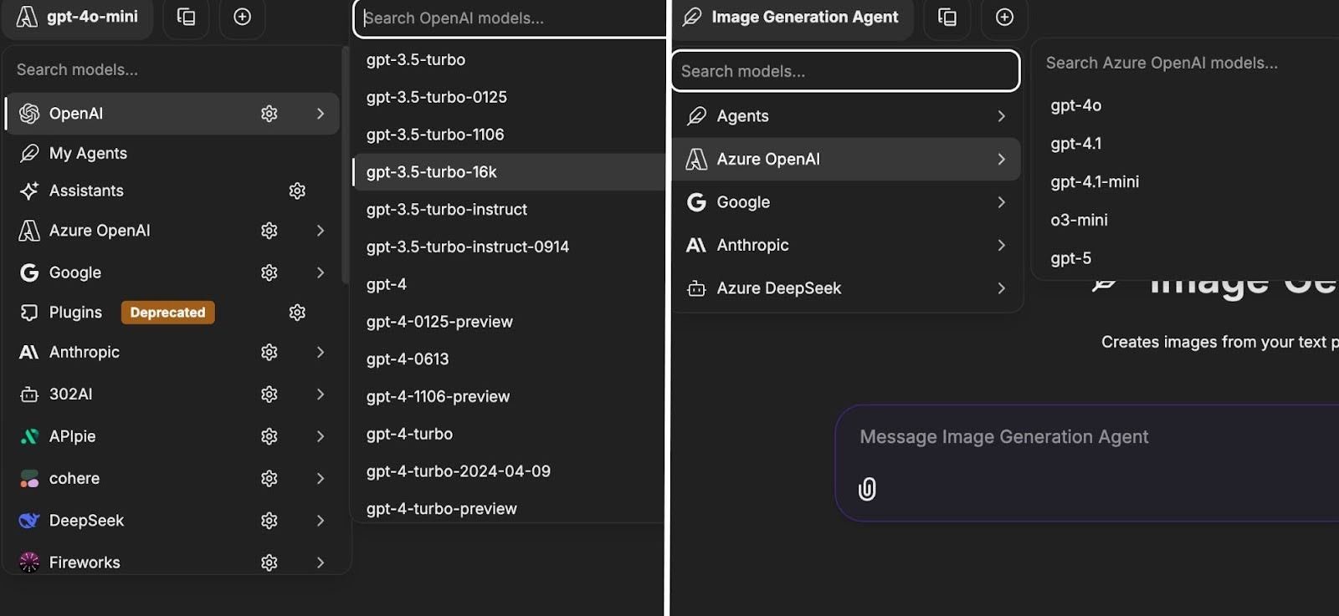Expand Anthropic chevron in left panel

tap(321, 353)
